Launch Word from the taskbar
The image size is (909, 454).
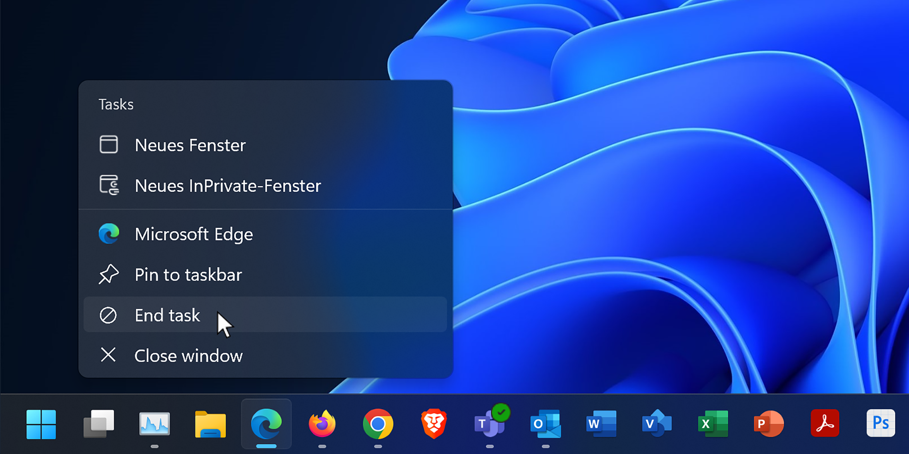click(x=601, y=424)
